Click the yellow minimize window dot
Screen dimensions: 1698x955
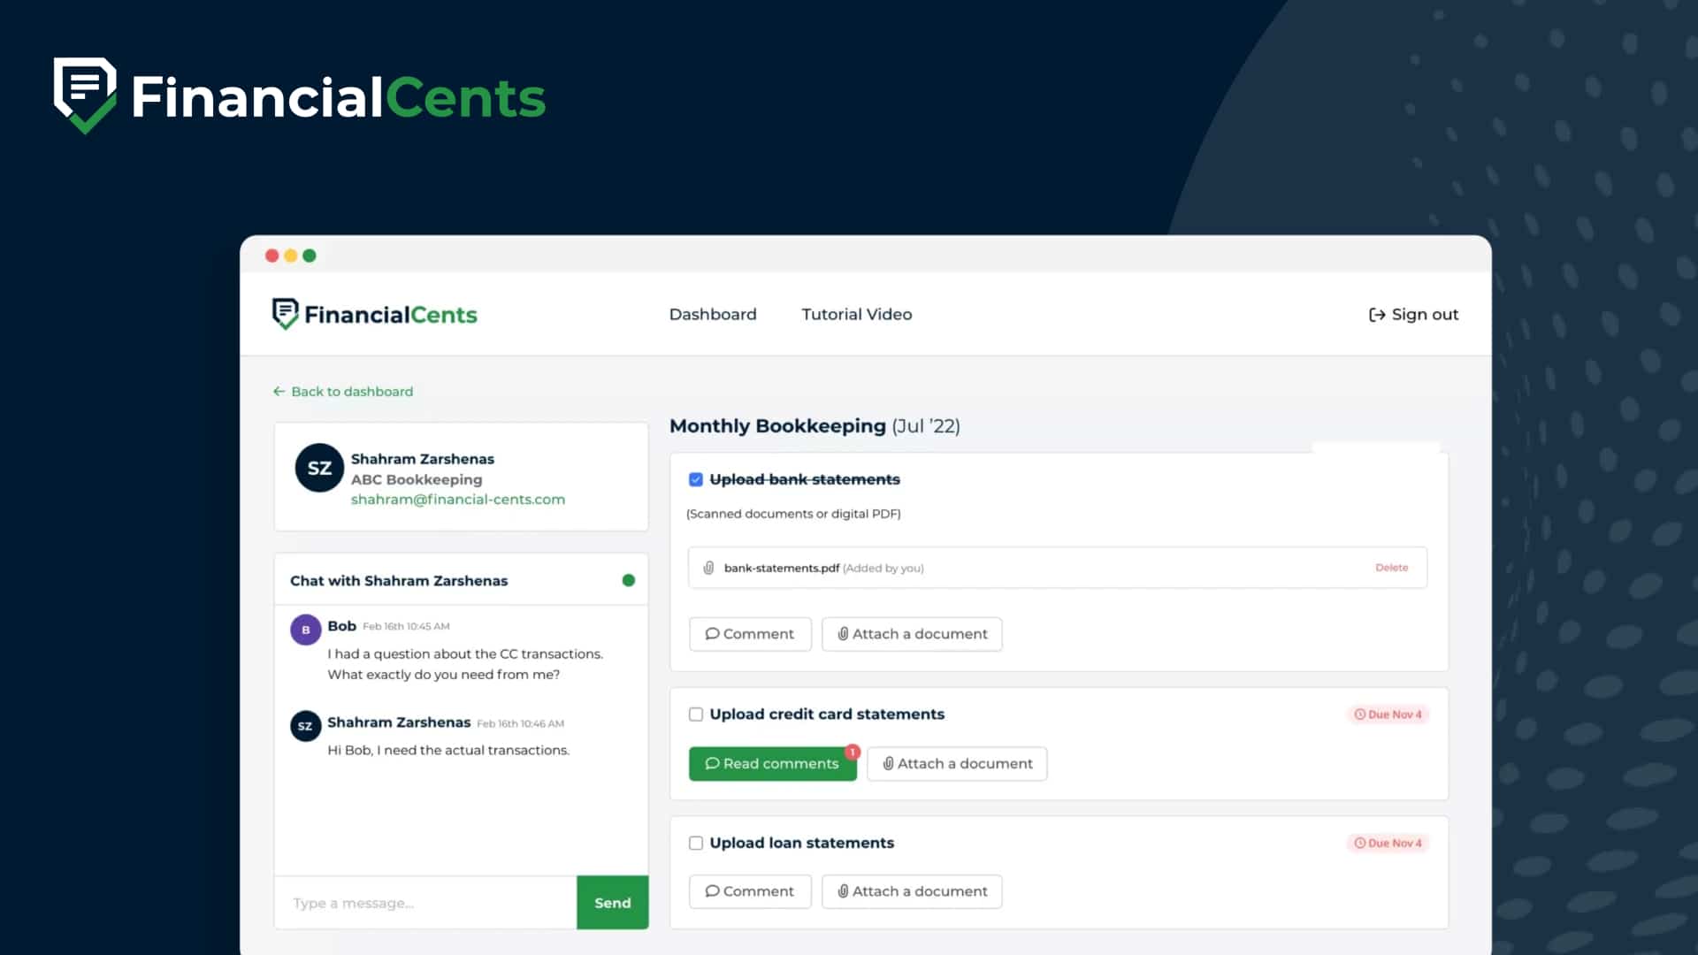(290, 256)
